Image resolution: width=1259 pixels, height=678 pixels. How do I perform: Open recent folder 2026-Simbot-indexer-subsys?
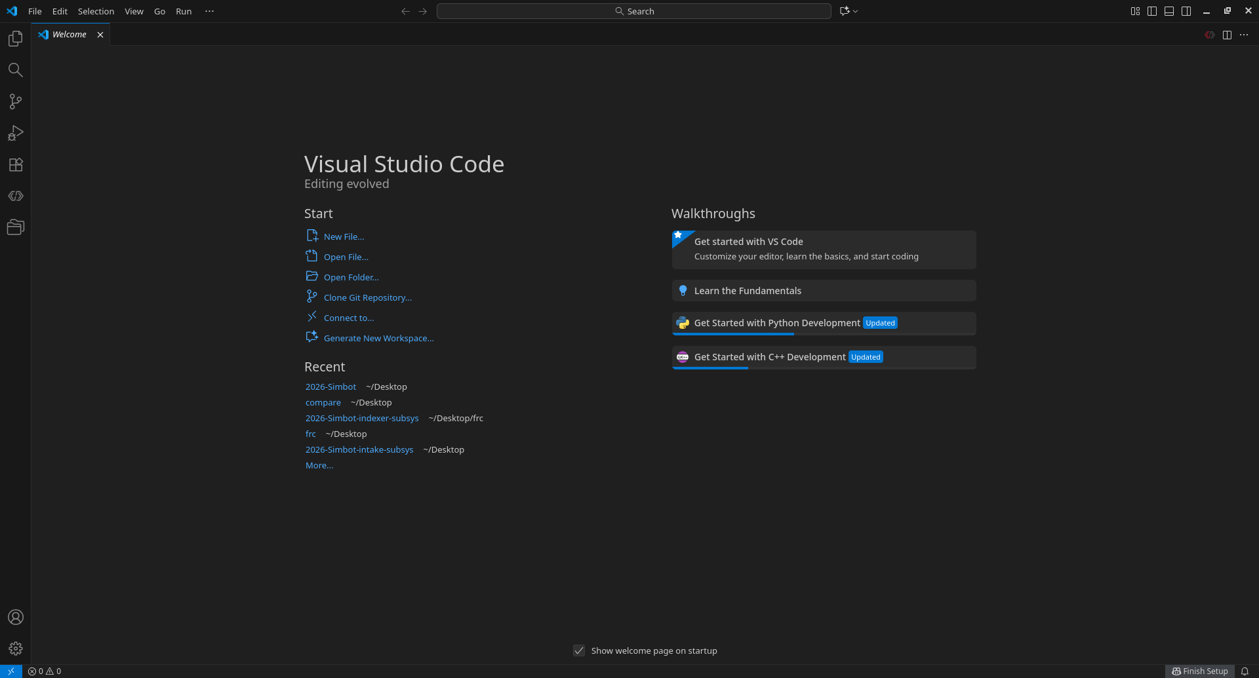362,418
